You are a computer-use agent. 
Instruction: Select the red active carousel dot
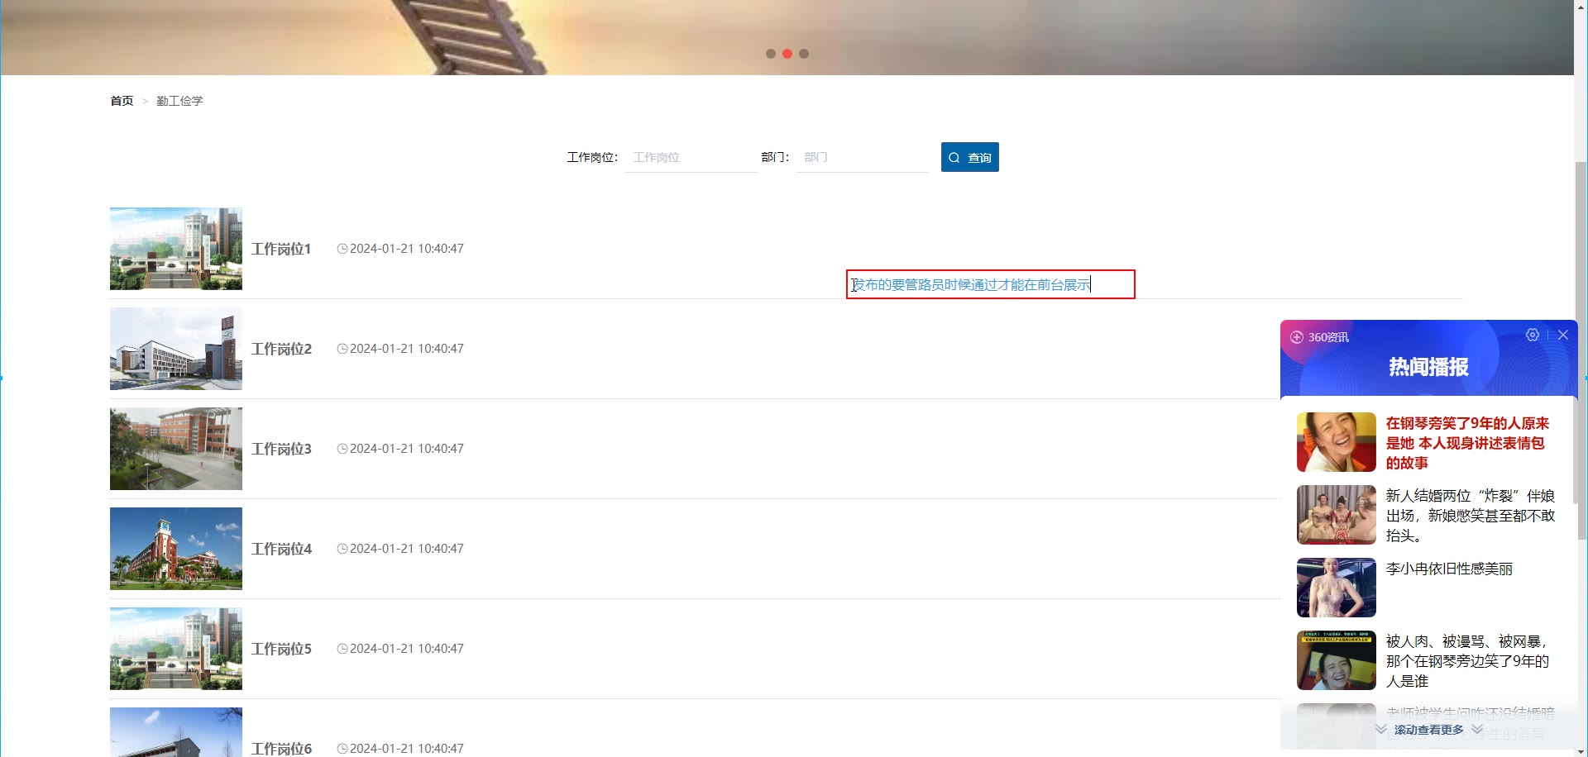click(x=787, y=54)
